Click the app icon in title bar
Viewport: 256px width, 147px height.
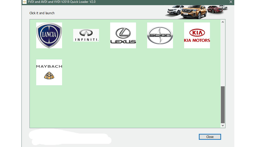point(25,2)
